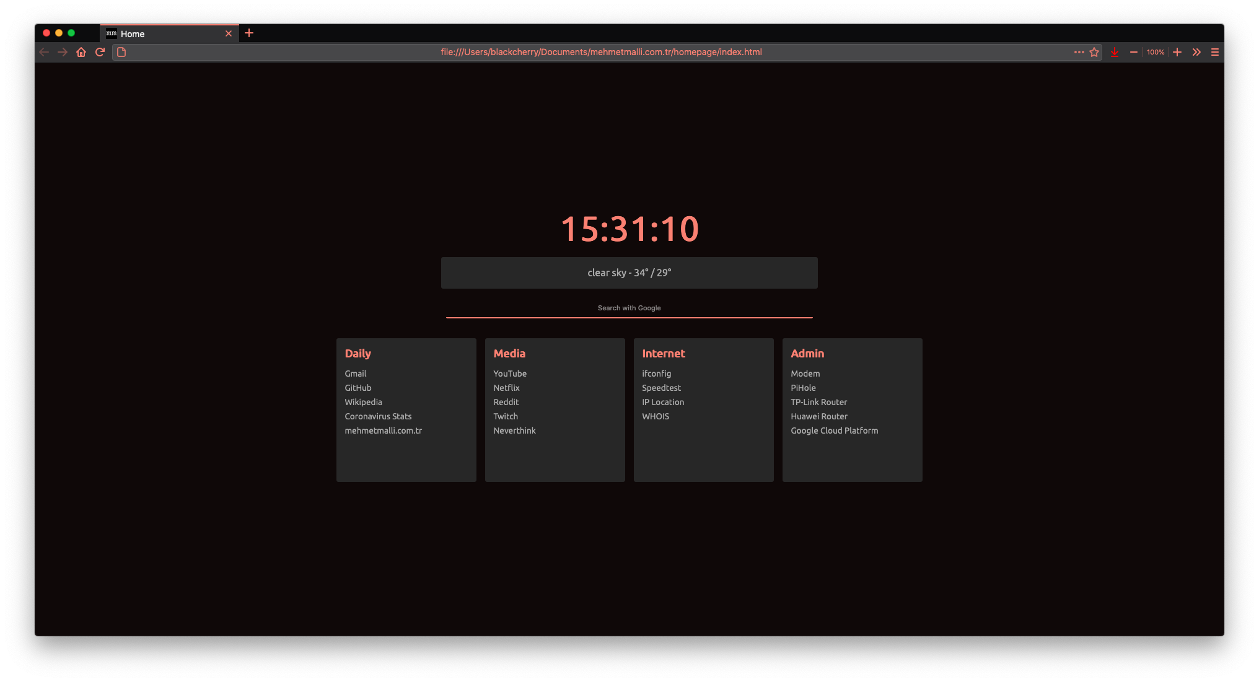Open Speedtest under Internet
1259x682 pixels.
pyautogui.click(x=661, y=388)
